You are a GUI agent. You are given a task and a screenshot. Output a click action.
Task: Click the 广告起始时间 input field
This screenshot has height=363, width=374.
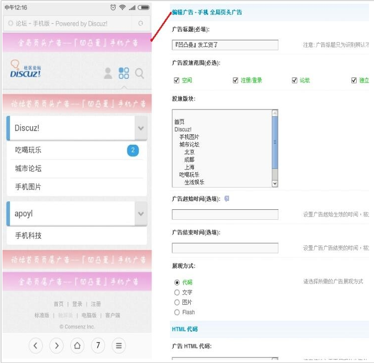[225, 215]
